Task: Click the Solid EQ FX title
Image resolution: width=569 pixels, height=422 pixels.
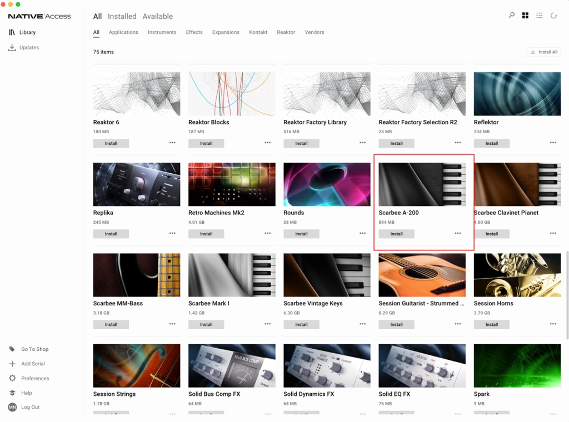Action: pos(395,394)
